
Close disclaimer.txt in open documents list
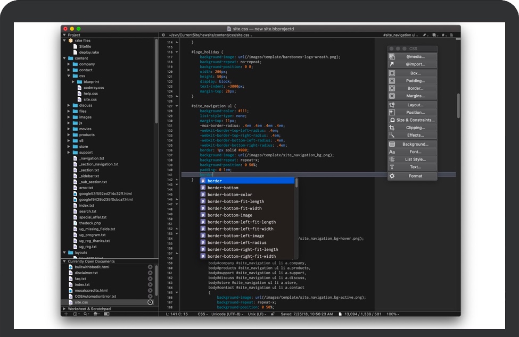click(150, 273)
